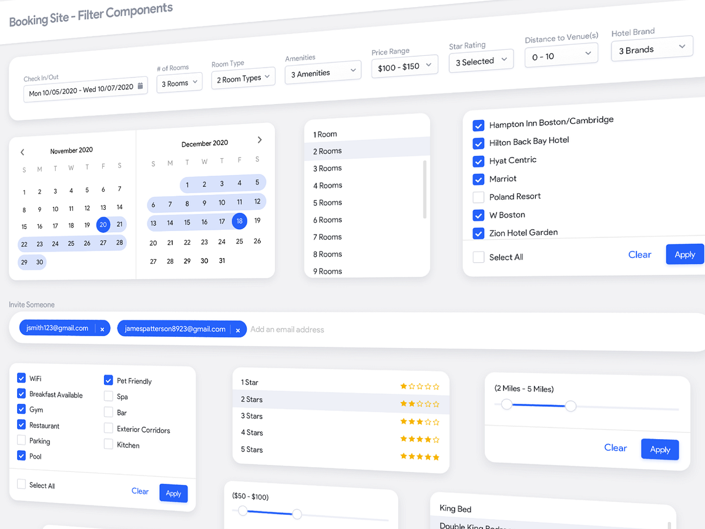Open the Room Type dropdown
705x529 pixels.
tap(243, 78)
